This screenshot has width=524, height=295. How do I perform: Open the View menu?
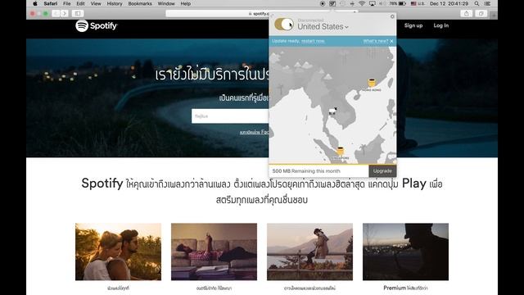(96, 3)
